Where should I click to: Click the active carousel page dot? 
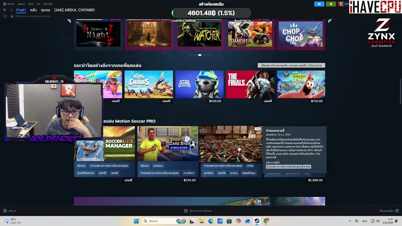[x=199, y=55]
